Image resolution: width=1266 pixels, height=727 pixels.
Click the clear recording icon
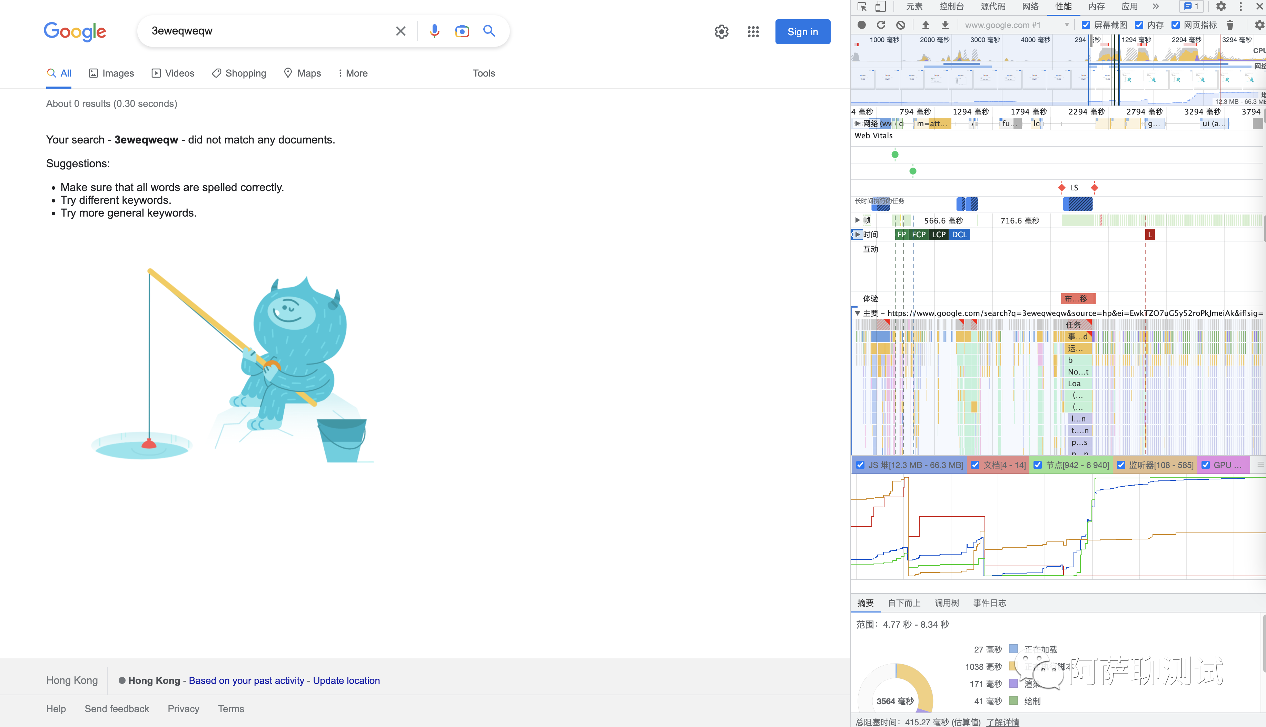pos(900,25)
